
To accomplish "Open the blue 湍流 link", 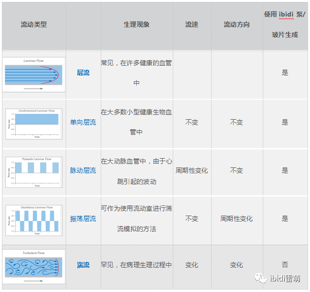I will click(83, 265).
